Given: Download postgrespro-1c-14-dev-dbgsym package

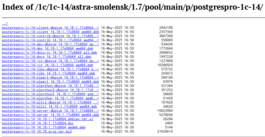Looking at the screenshot, I should pos(50,44).
